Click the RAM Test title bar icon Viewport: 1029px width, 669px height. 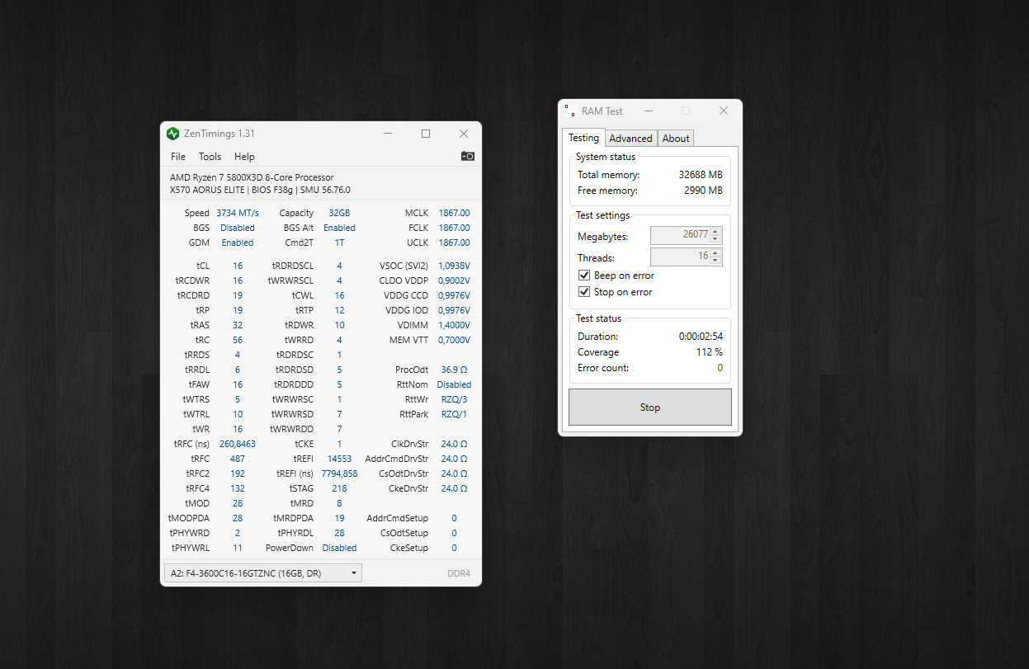(x=569, y=111)
